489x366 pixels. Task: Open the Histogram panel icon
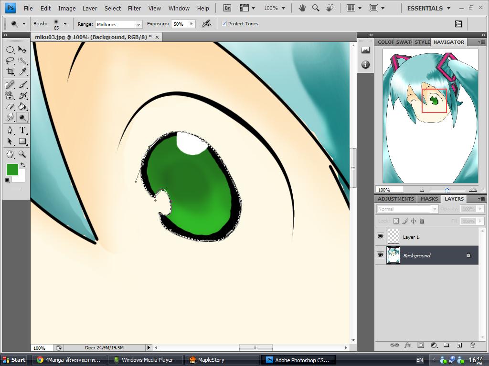point(365,50)
